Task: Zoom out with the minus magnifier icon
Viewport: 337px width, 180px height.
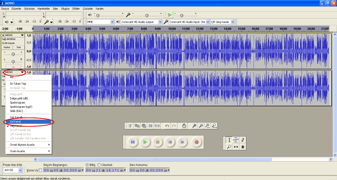Action: (201, 126)
